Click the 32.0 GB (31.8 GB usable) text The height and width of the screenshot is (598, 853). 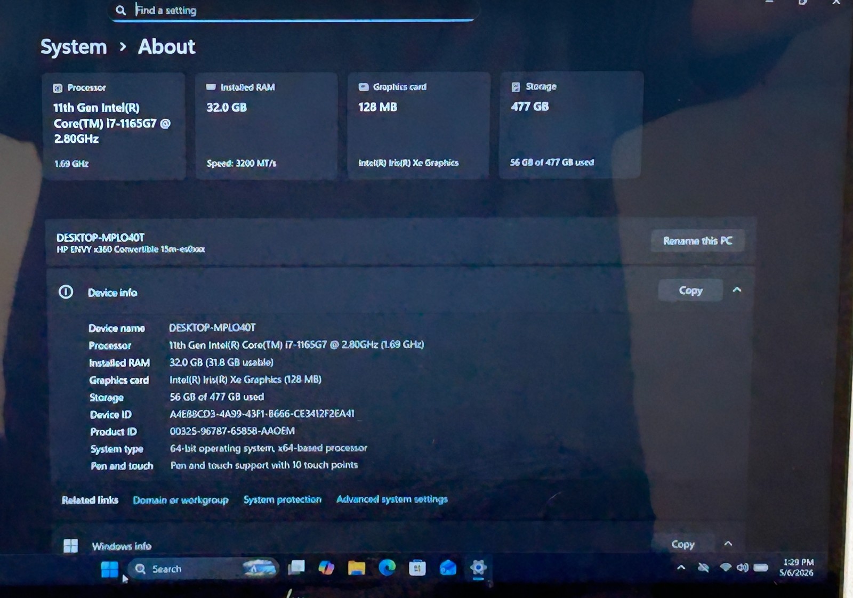pos(221,362)
